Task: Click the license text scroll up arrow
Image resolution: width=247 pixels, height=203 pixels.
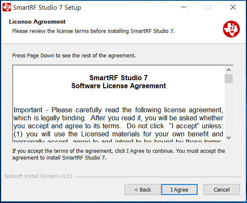Action: coord(228,70)
